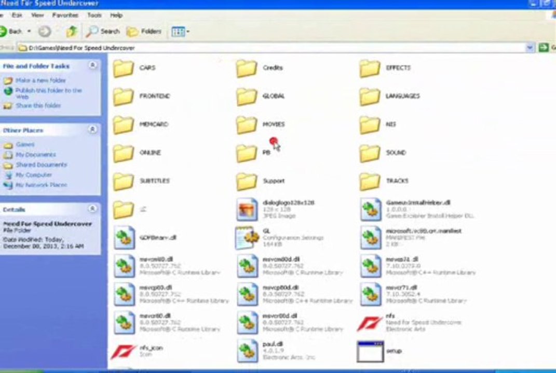Open the Tools menu

pyautogui.click(x=94, y=15)
